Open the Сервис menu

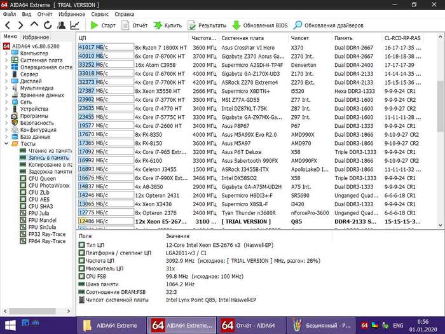click(99, 13)
